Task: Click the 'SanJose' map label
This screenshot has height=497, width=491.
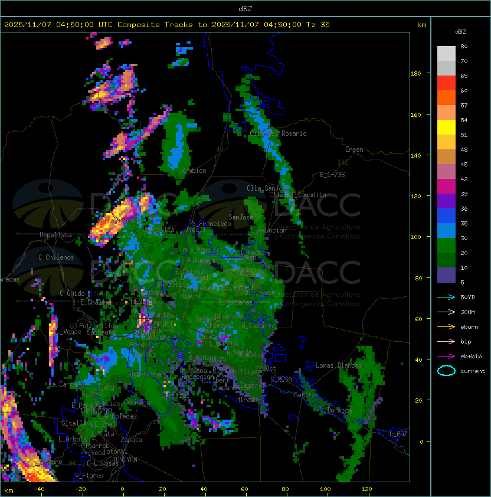Action: pyautogui.click(x=241, y=217)
